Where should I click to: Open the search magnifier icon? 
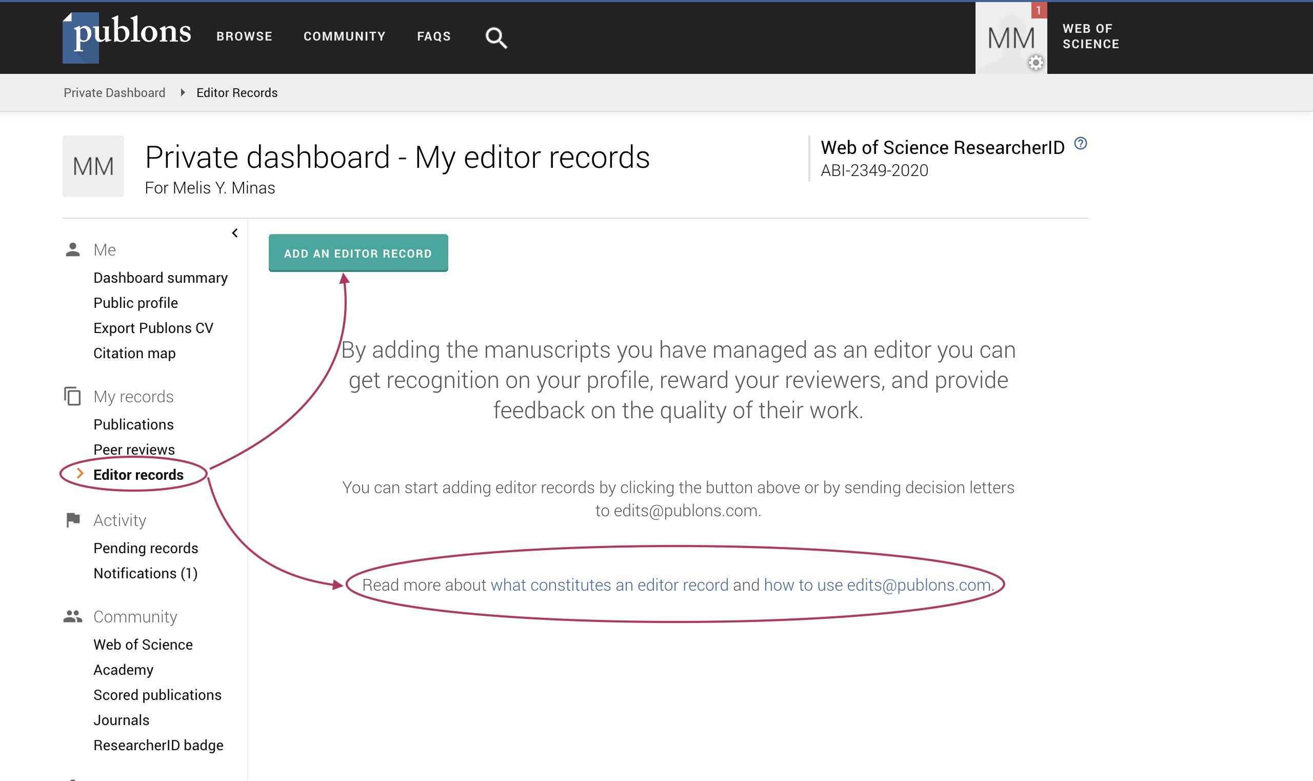tap(495, 38)
